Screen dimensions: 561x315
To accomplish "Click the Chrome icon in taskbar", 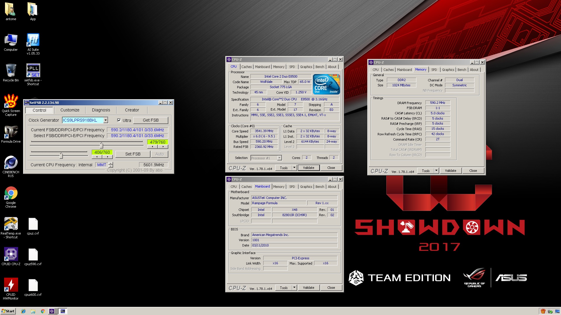I will (43, 311).
